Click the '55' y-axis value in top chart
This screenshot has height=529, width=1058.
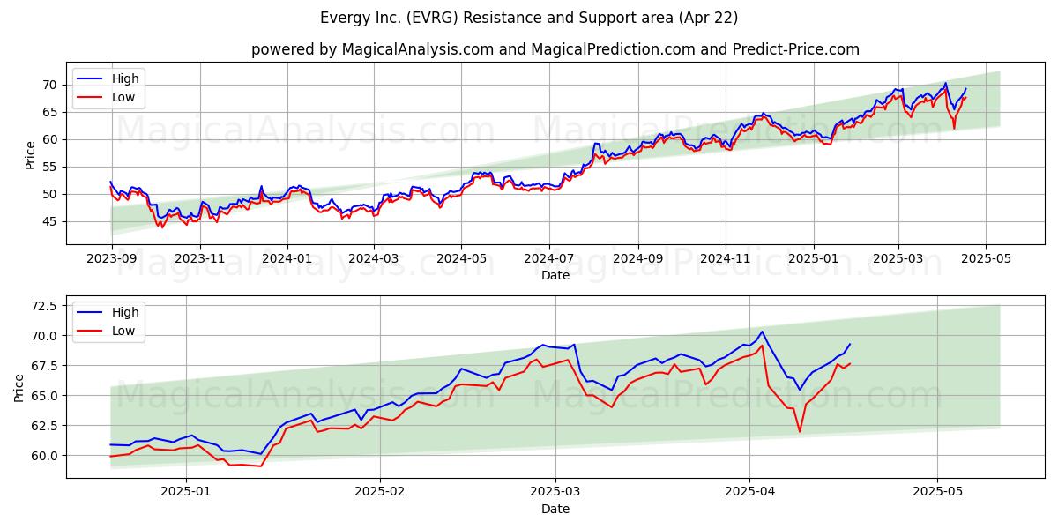click(49, 167)
